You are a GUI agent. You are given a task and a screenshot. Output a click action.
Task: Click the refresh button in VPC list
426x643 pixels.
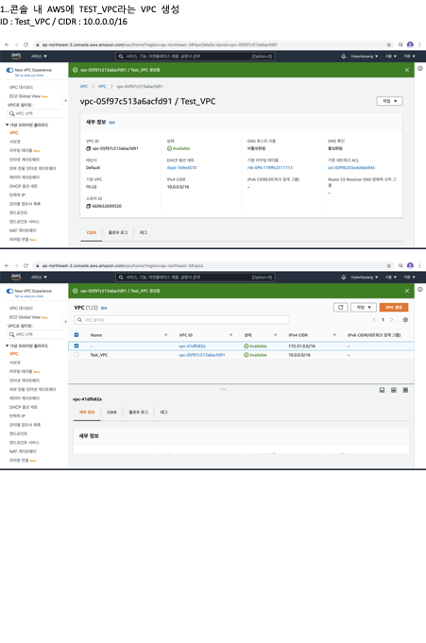pos(341,307)
